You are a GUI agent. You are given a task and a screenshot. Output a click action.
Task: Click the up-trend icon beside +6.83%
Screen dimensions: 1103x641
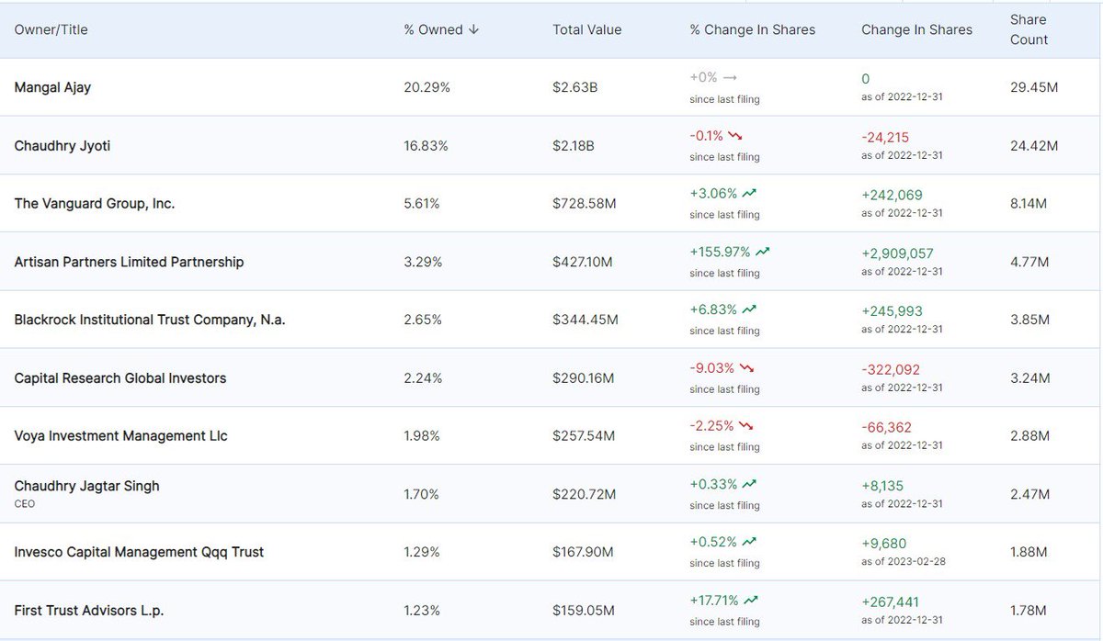(x=750, y=309)
